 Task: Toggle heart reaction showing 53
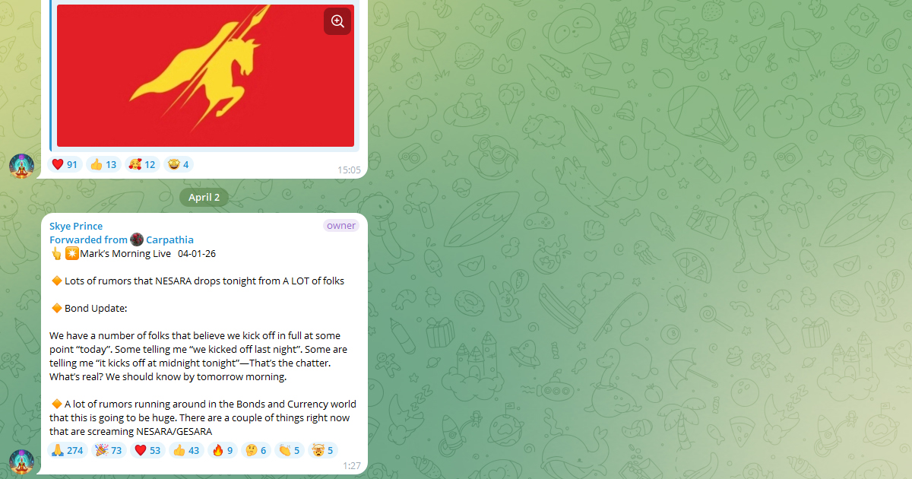point(148,450)
